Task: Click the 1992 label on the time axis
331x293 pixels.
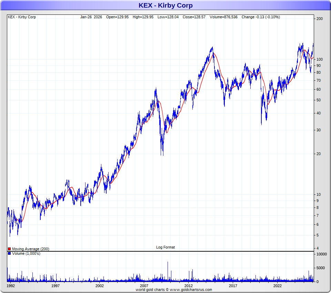Action: tap(11, 286)
